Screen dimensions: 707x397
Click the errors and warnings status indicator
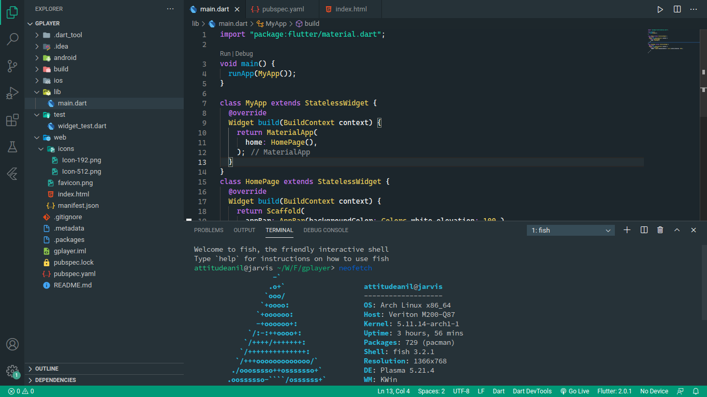click(x=21, y=391)
